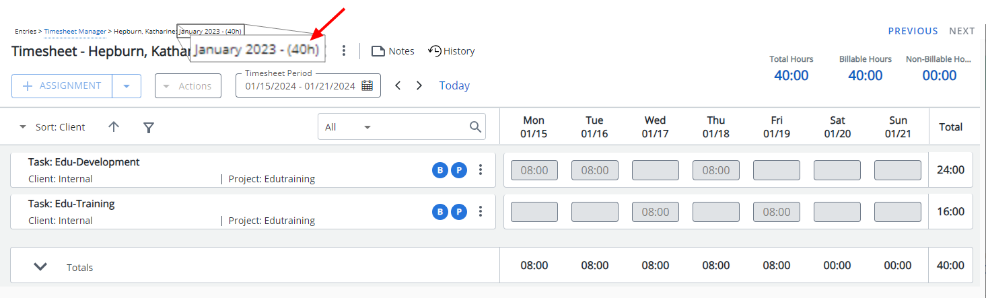Open Timesheet Manager breadcrumb link
This screenshot has width=986, height=298.
[75, 32]
